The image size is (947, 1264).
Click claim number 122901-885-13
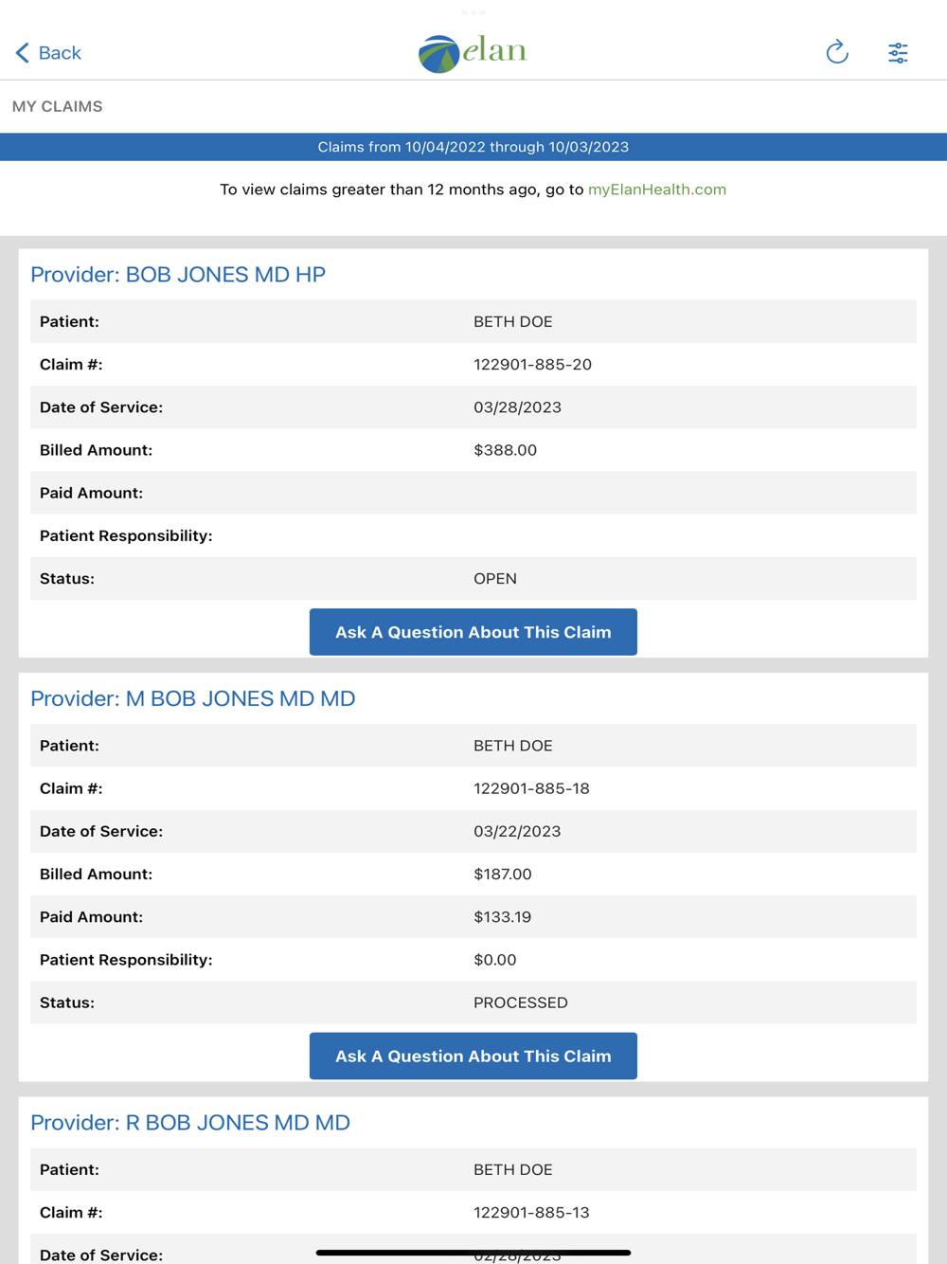pyautogui.click(x=531, y=1213)
